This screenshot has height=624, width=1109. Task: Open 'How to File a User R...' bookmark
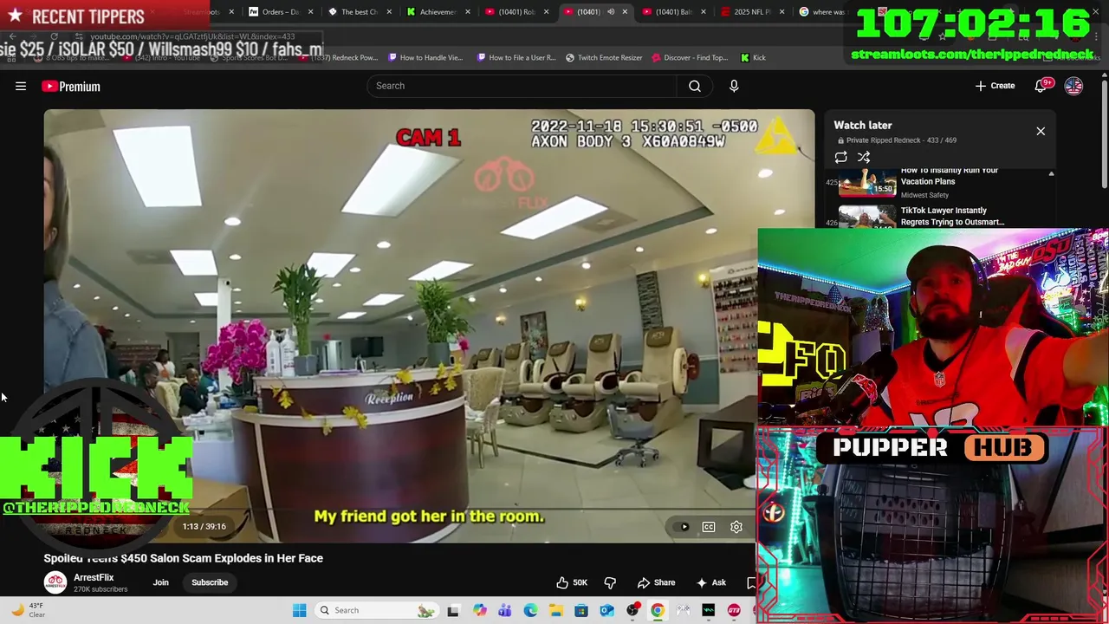(x=516, y=58)
